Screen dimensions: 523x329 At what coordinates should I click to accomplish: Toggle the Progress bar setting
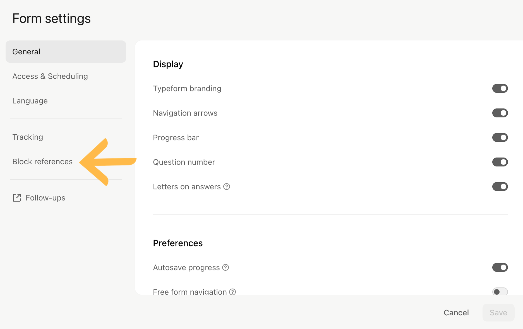(x=500, y=137)
